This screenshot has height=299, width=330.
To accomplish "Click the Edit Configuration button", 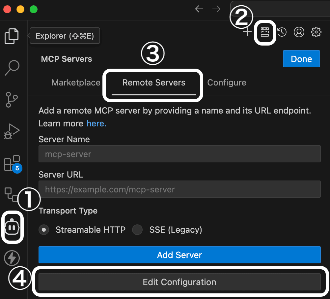I will click(179, 282).
